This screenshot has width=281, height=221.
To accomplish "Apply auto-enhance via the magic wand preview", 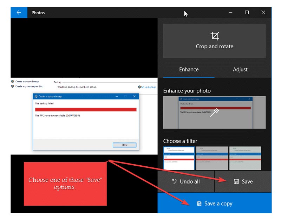I will point(214,112).
